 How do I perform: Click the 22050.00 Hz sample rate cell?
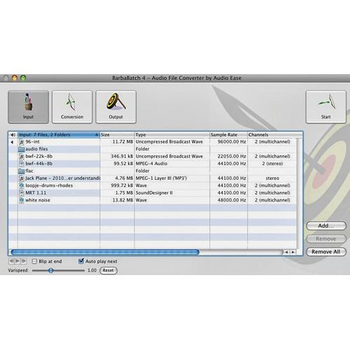point(232,156)
